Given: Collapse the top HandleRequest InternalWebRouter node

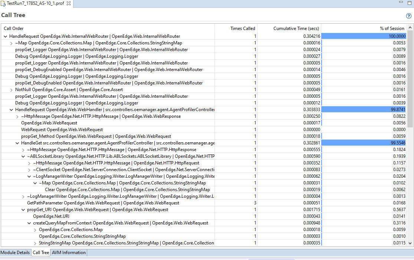Looking at the screenshot, I should (x=5, y=36).
